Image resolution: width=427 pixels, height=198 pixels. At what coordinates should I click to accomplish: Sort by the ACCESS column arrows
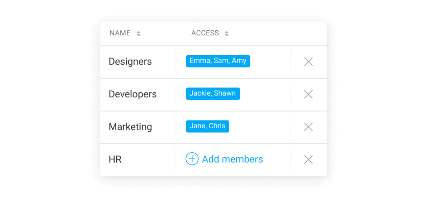click(x=227, y=34)
